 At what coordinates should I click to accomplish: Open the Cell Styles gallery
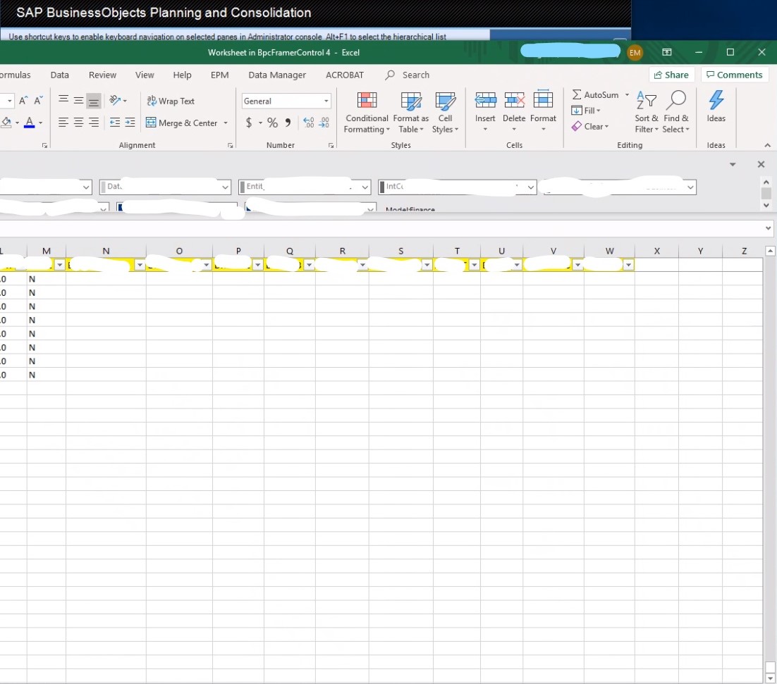click(445, 113)
